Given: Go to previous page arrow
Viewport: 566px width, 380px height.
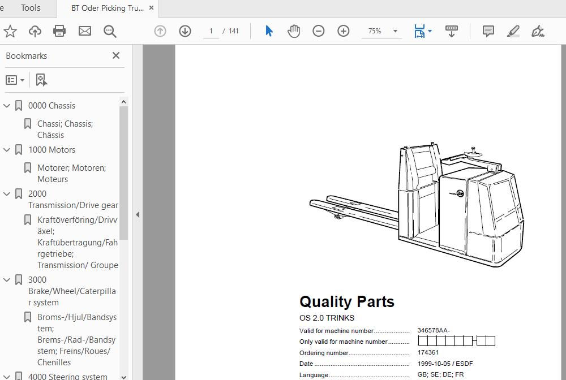Looking at the screenshot, I should pos(160,31).
